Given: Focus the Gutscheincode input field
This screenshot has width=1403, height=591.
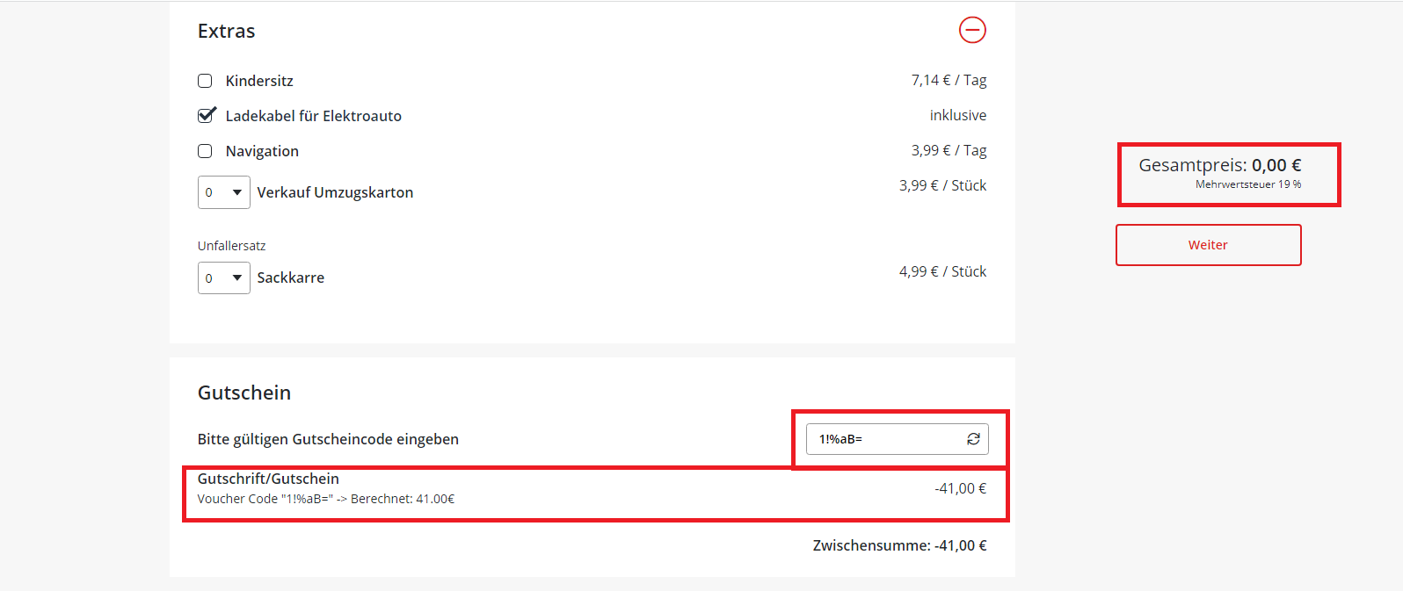Looking at the screenshot, I should pos(883,439).
